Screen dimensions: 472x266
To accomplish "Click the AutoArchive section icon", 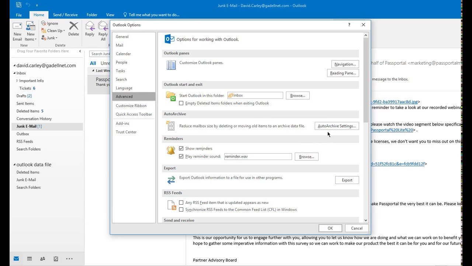I will click(170, 126).
